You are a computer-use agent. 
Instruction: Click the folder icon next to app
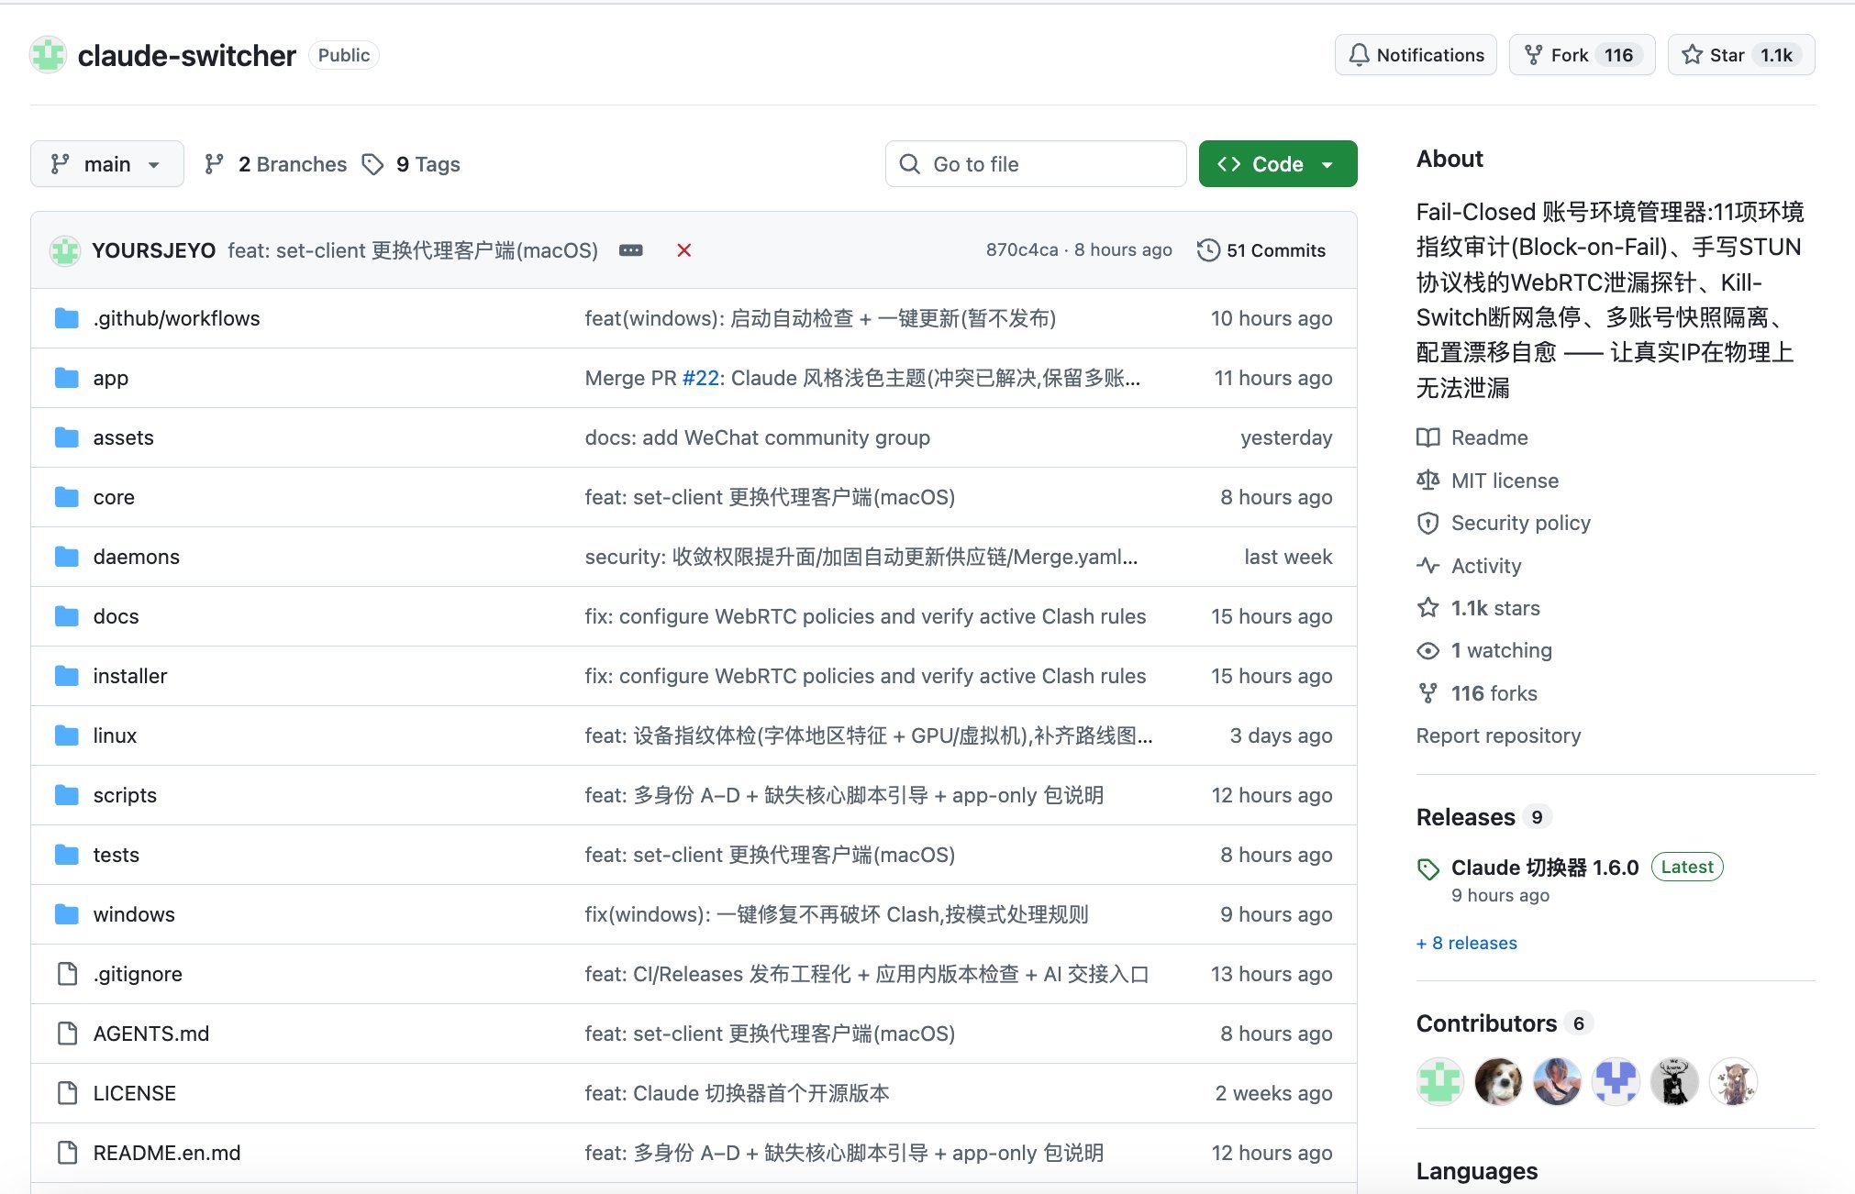coord(66,378)
